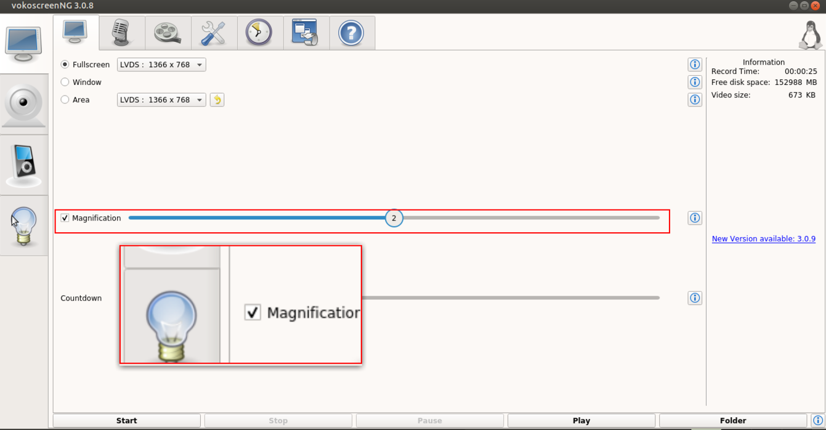Click the Magnification slider handle
This screenshot has width=826, height=430.
click(394, 218)
